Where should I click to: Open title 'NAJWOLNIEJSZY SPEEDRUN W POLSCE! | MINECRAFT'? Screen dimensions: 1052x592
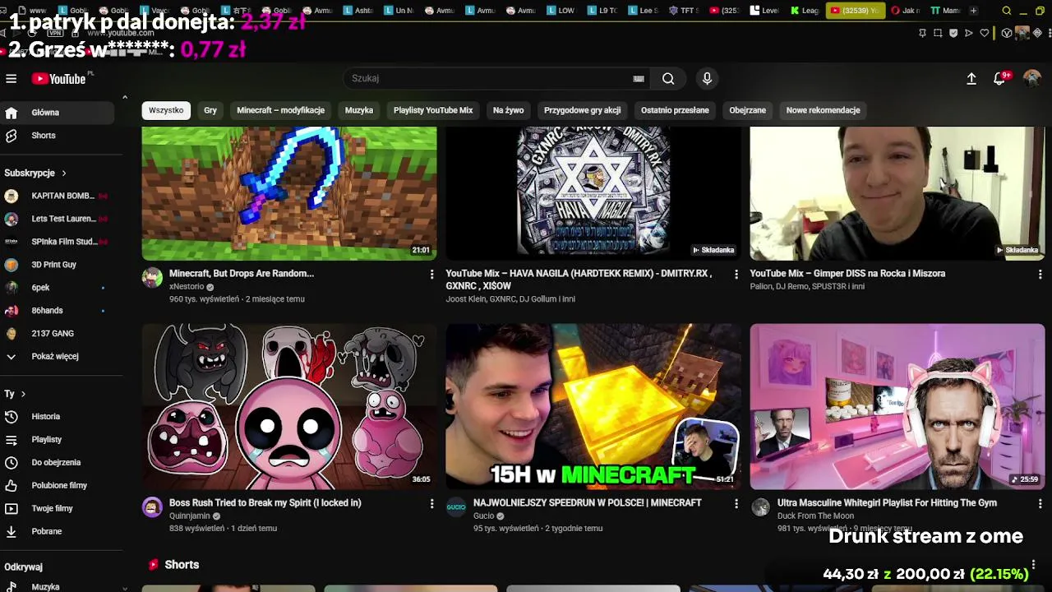click(x=587, y=503)
